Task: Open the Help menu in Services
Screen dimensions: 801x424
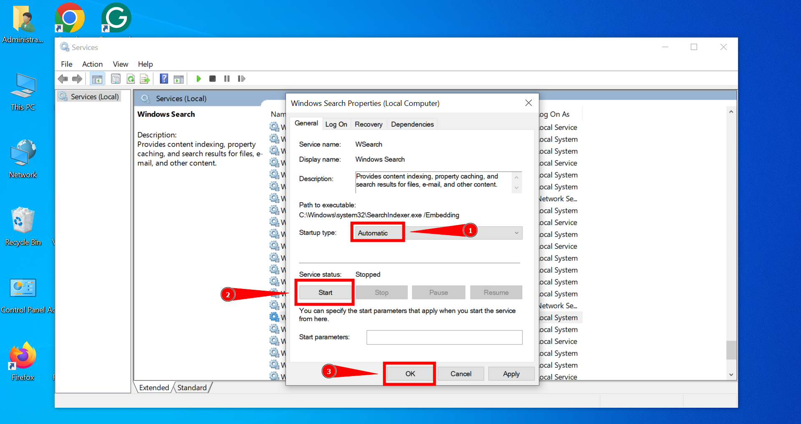Action: pyautogui.click(x=145, y=64)
